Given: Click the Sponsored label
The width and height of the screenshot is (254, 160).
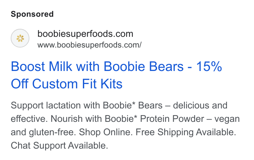Looking at the screenshot, I should (x=32, y=14).
